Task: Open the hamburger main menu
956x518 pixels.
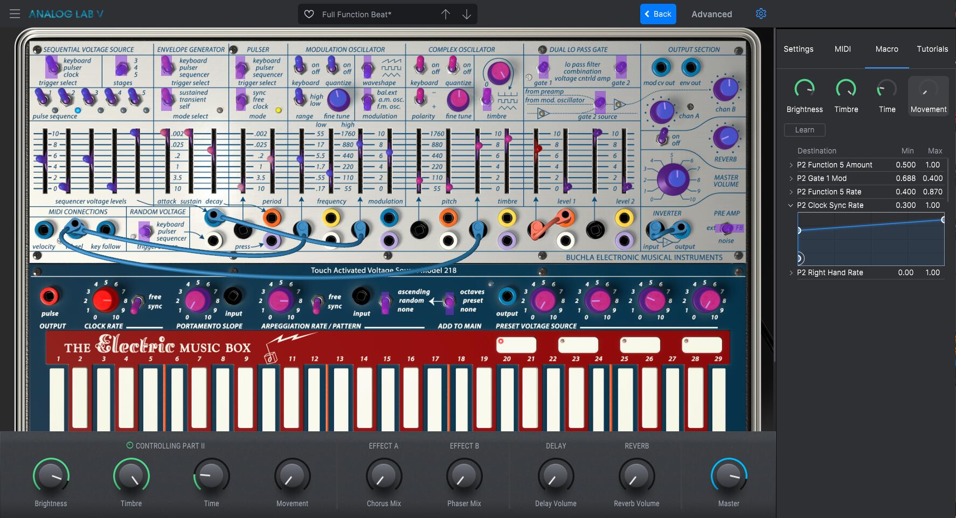Action: 15,14
